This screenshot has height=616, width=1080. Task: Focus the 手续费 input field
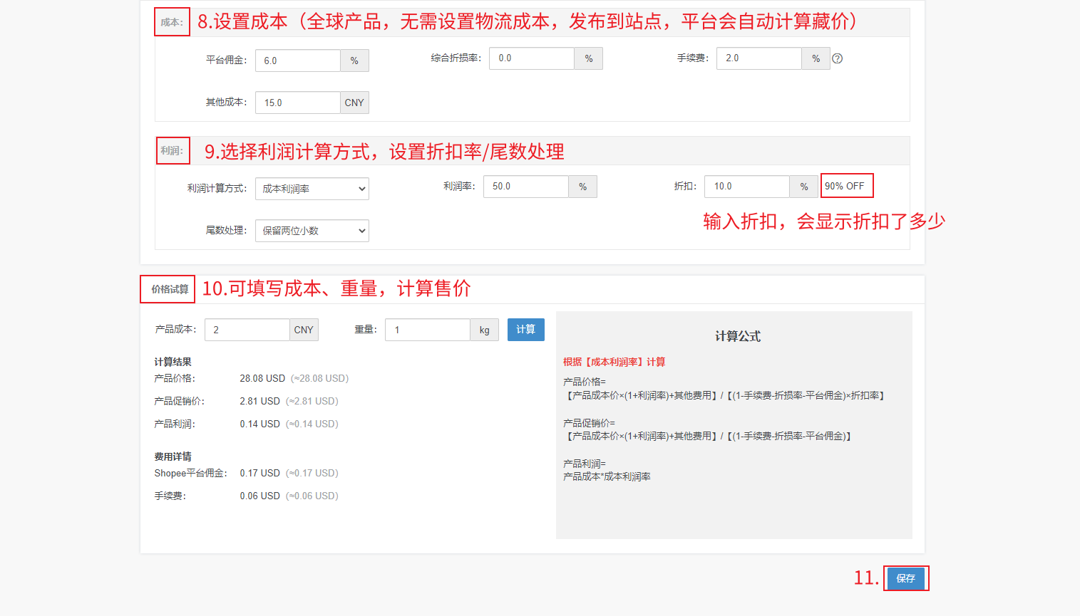pos(759,58)
